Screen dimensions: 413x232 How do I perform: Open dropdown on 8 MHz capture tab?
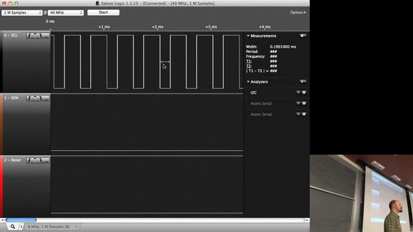(x=76, y=227)
